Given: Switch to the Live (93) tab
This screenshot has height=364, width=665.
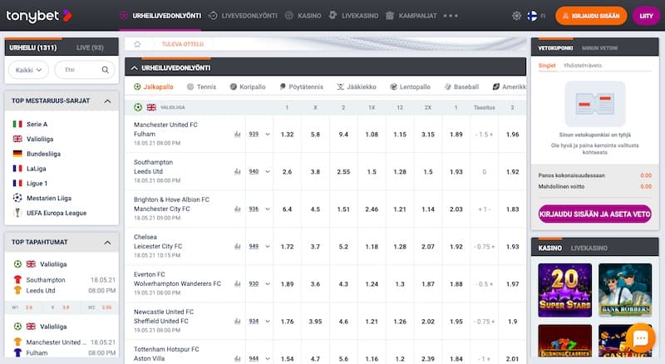Looking at the screenshot, I should click(x=90, y=47).
